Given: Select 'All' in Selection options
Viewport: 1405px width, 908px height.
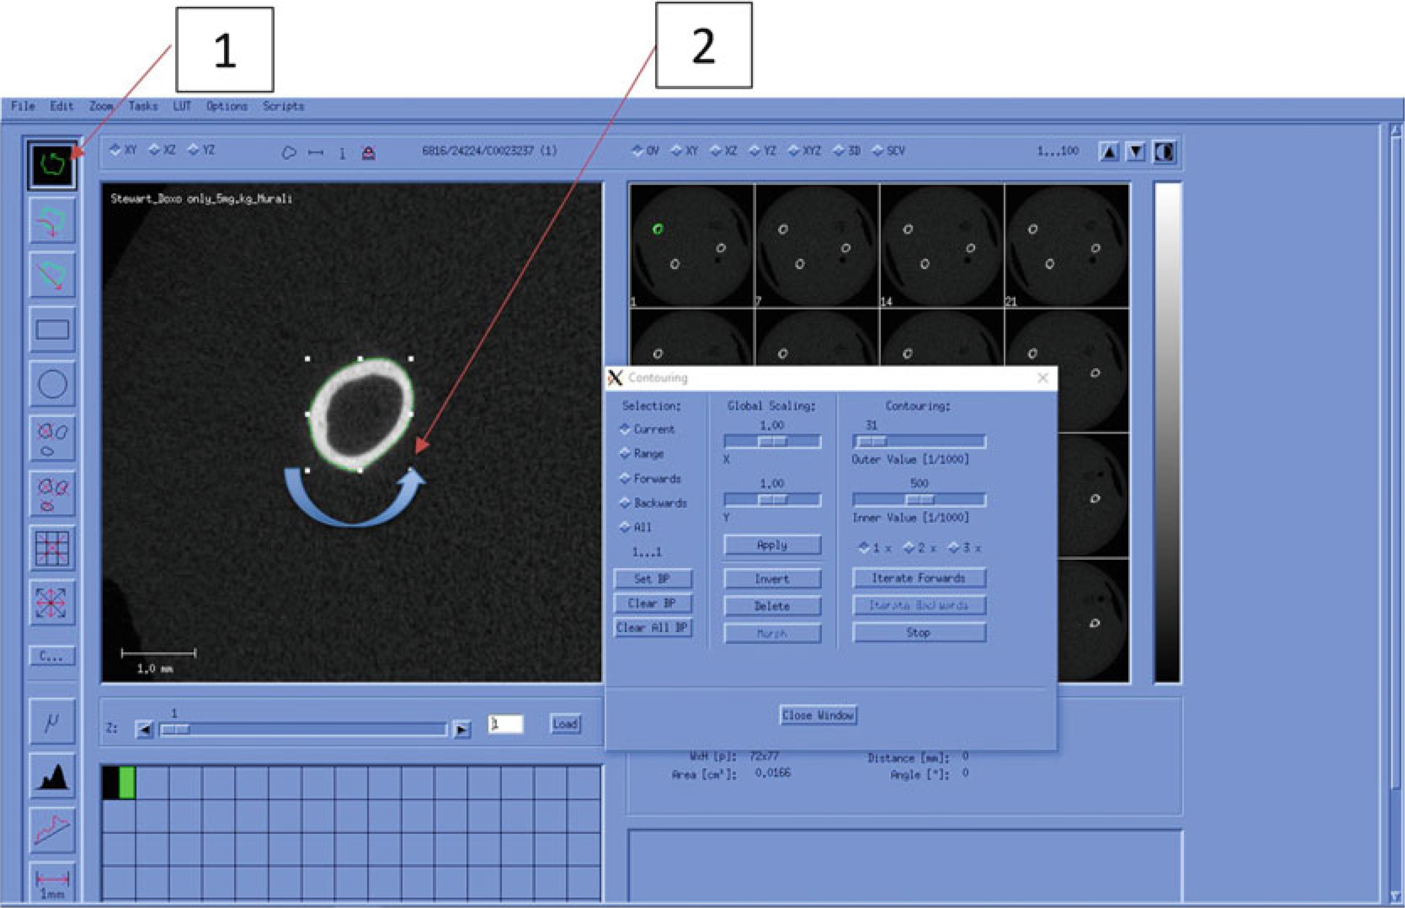Looking at the screenshot, I should click(636, 527).
